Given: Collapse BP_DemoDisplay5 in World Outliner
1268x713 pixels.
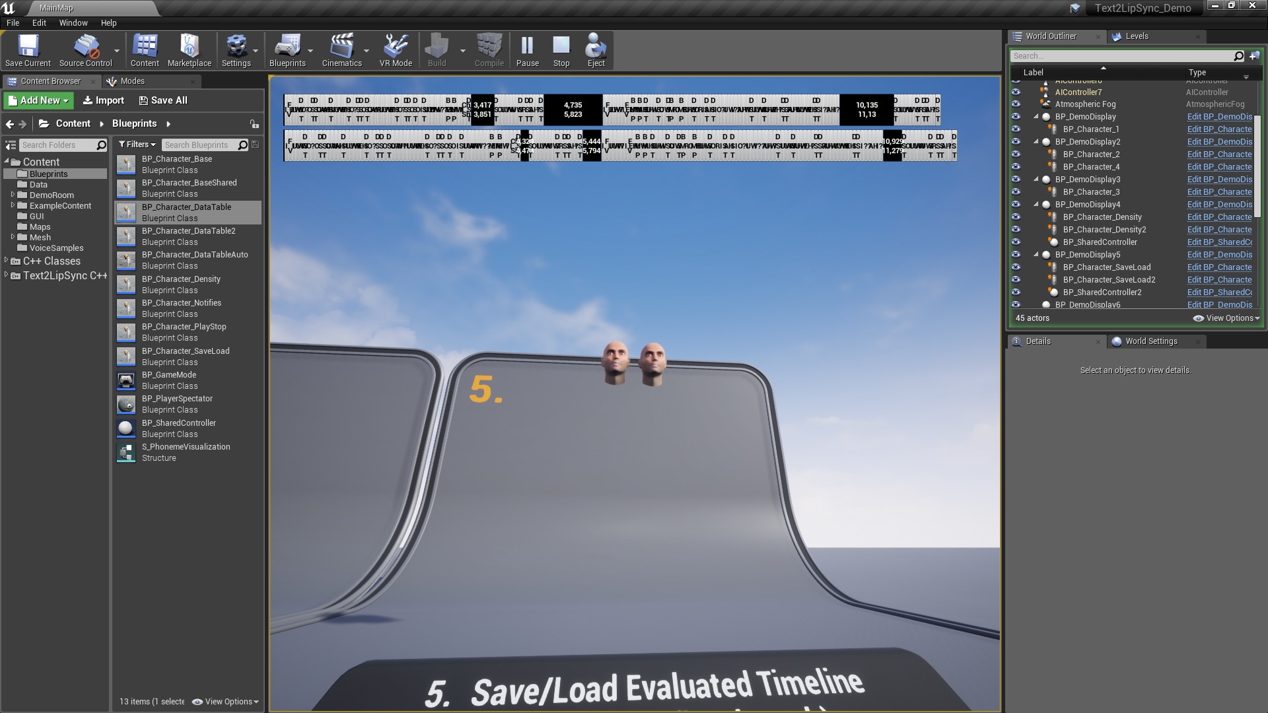Looking at the screenshot, I should coord(1036,255).
